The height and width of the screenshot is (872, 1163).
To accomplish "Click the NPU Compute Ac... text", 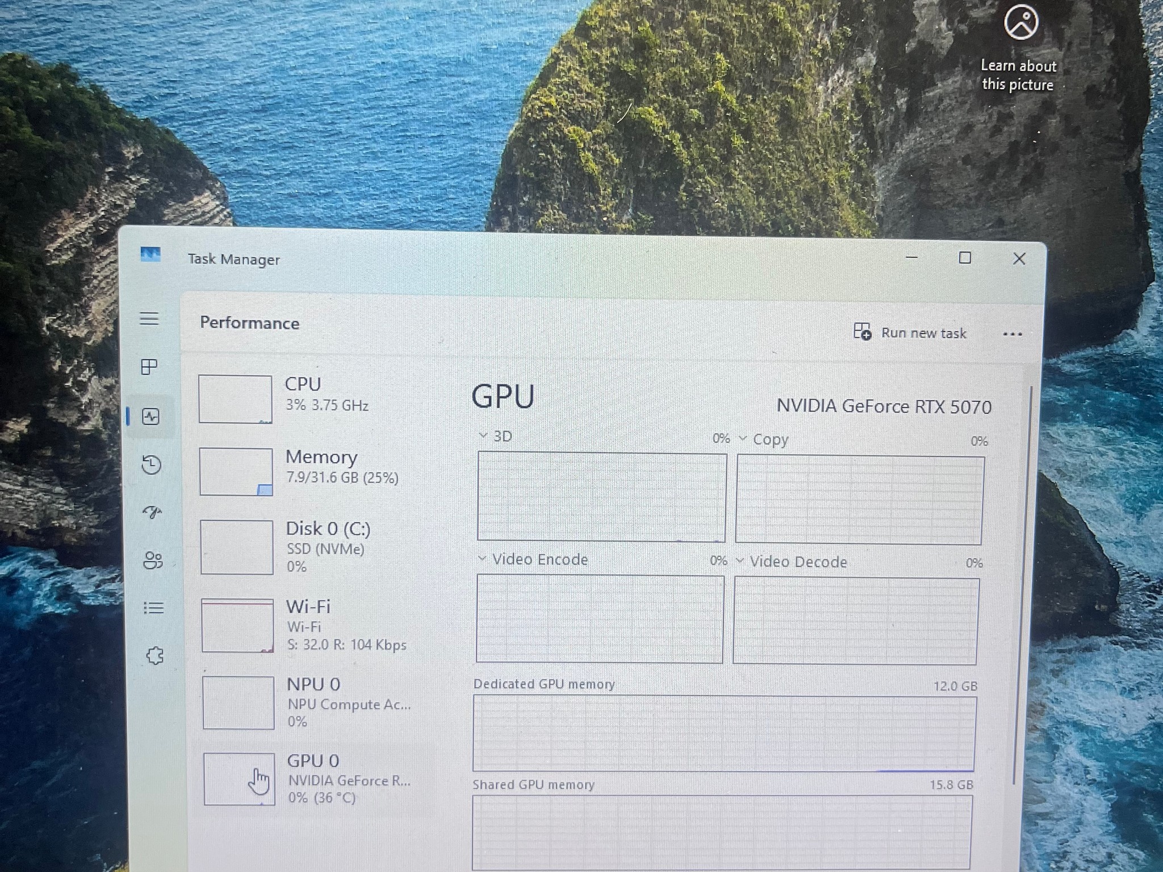I will [349, 705].
